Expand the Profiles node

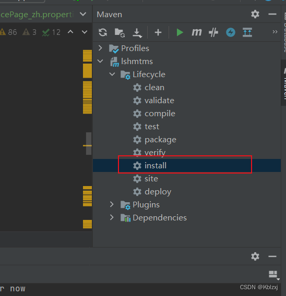pyautogui.click(x=100, y=48)
